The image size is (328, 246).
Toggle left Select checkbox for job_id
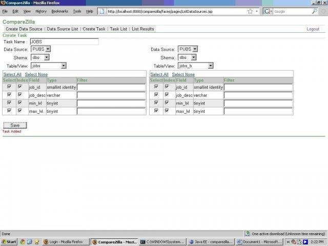tap(9, 87)
